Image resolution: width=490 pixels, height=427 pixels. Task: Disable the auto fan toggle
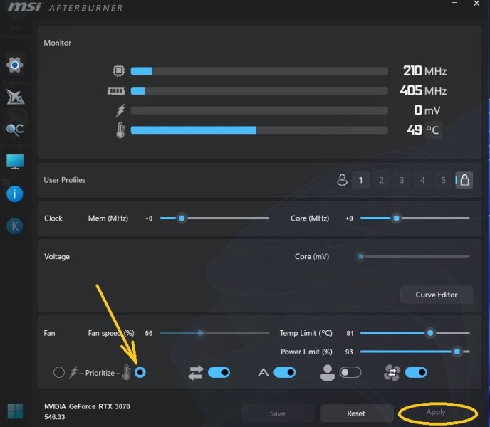point(284,372)
